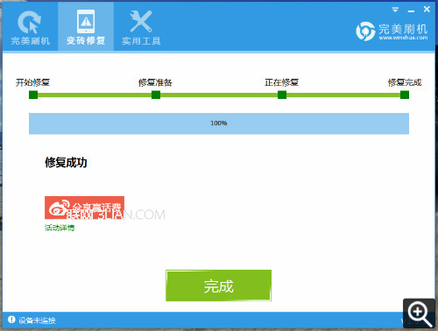Close the 完美刷机 window
438x331 pixels.
(427, 10)
